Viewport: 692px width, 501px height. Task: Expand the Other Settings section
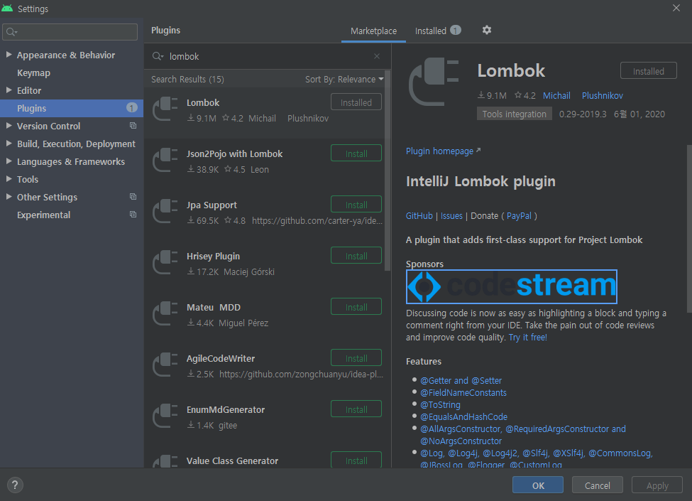(x=9, y=197)
